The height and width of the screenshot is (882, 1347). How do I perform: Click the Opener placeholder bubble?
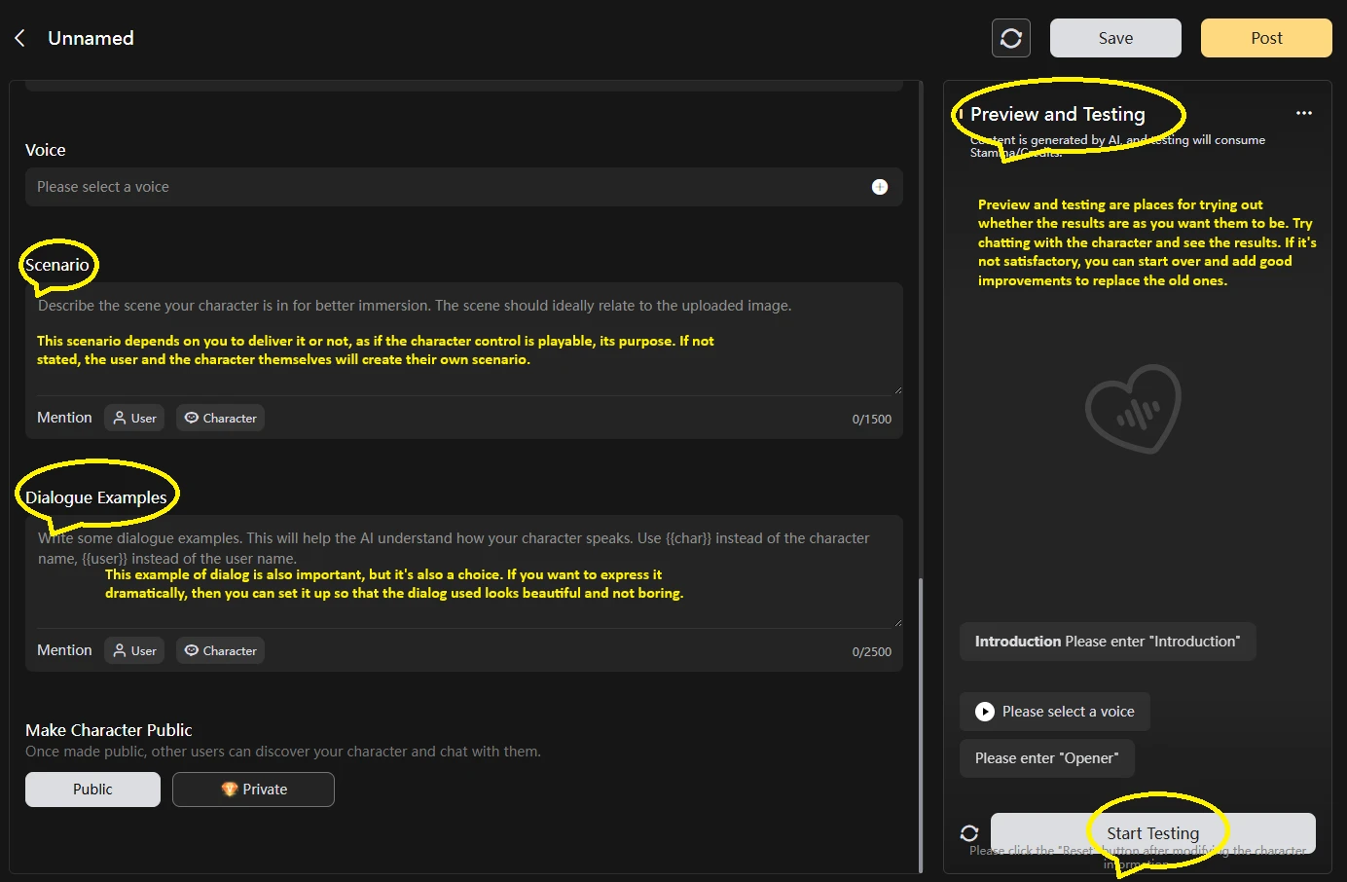point(1046,758)
